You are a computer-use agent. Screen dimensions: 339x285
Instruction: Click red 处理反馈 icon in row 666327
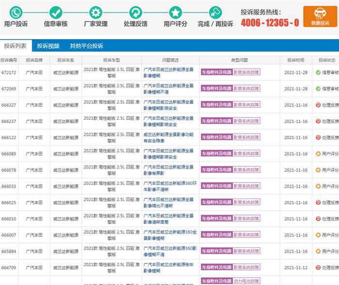(318, 105)
